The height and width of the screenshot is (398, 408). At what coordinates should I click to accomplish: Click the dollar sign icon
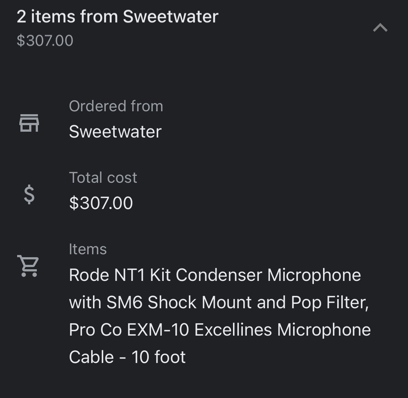click(29, 194)
